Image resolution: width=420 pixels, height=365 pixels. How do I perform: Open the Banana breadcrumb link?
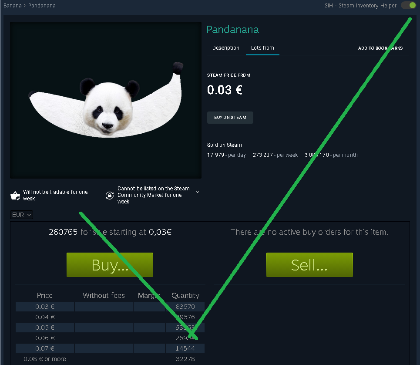[x=12, y=6]
